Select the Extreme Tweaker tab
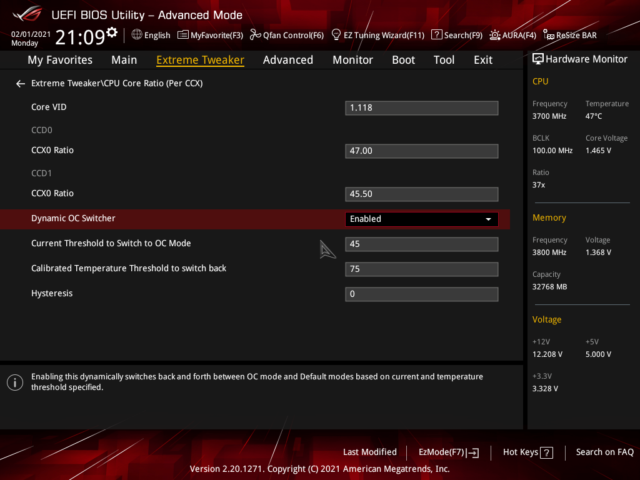 pyautogui.click(x=201, y=60)
